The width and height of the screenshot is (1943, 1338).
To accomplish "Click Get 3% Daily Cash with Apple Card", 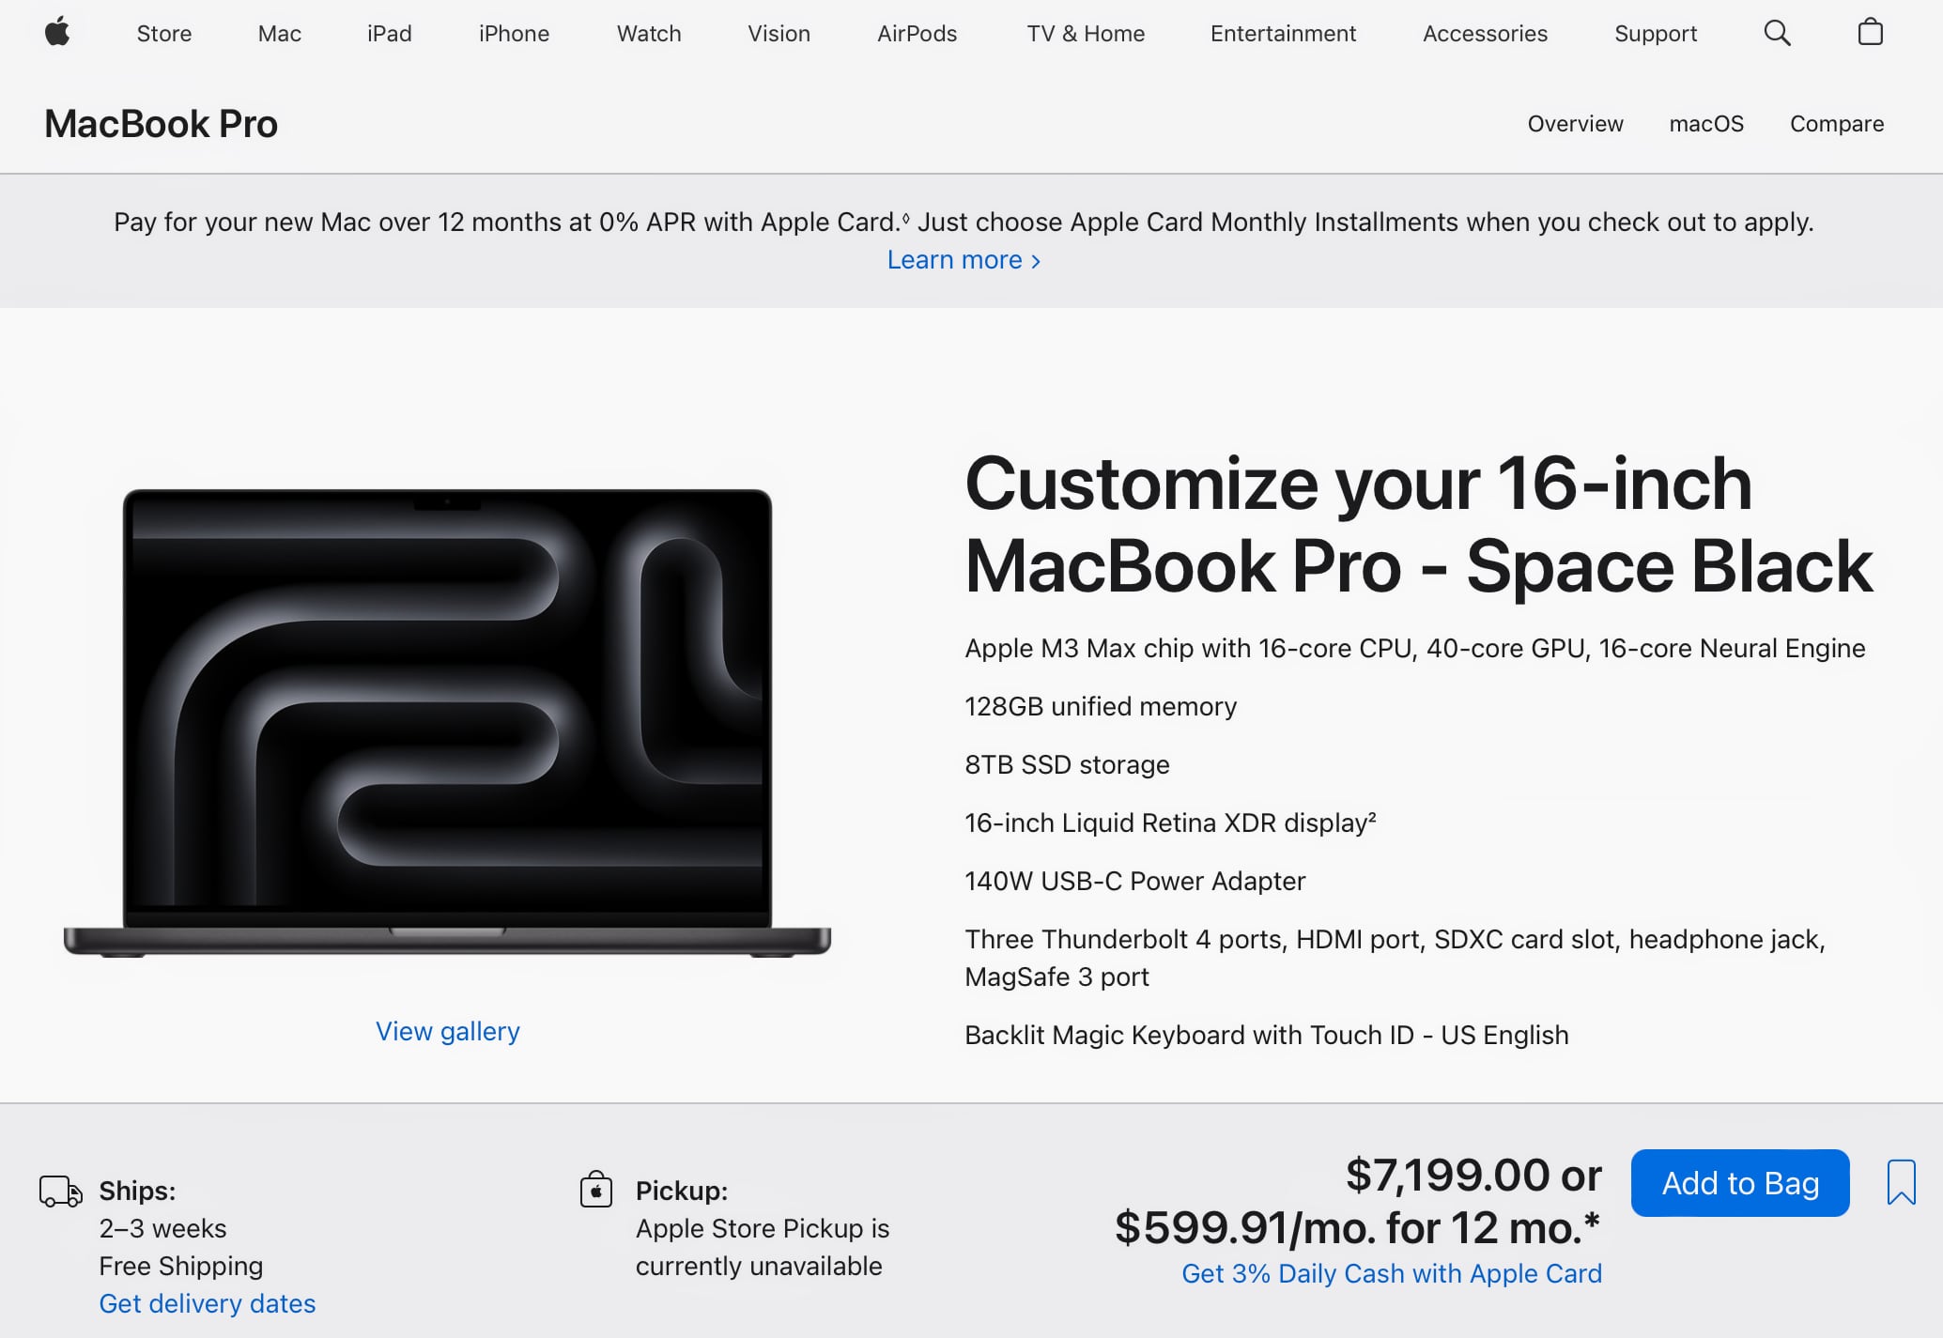I will coord(1392,1273).
